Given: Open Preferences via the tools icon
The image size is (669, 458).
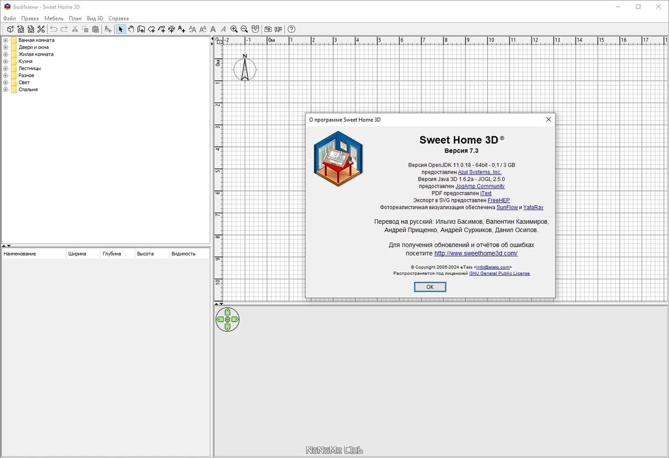Looking at the screenshot, I should [x=41, y=29].
